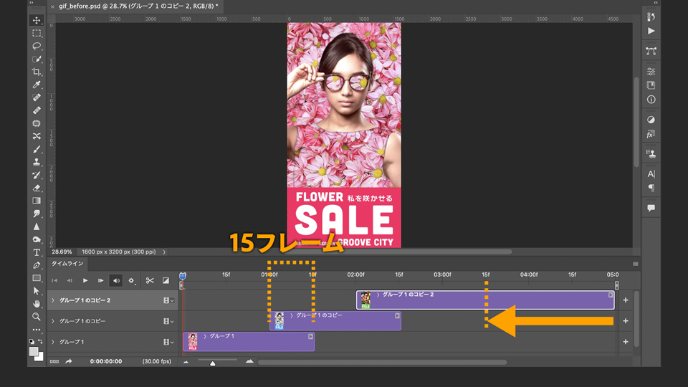Open the History panel icon
Screen dimensions: 688x387
click(x=651, y=16)
